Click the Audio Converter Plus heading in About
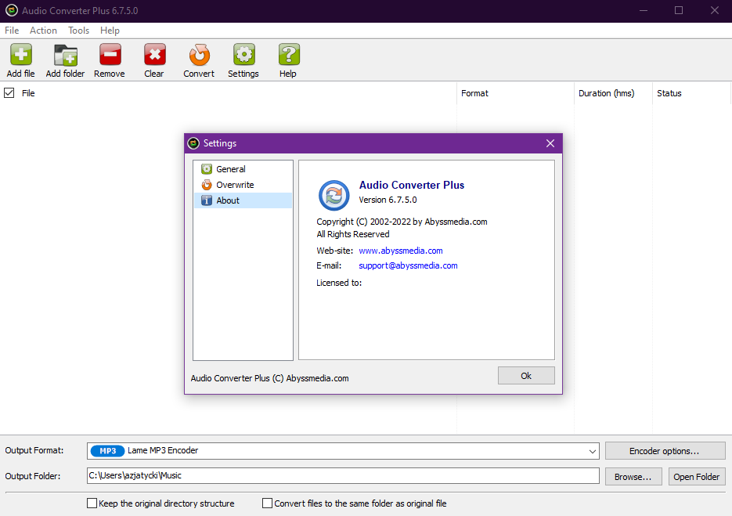Viewport: 732px width, 516px height. coord(411,185)
